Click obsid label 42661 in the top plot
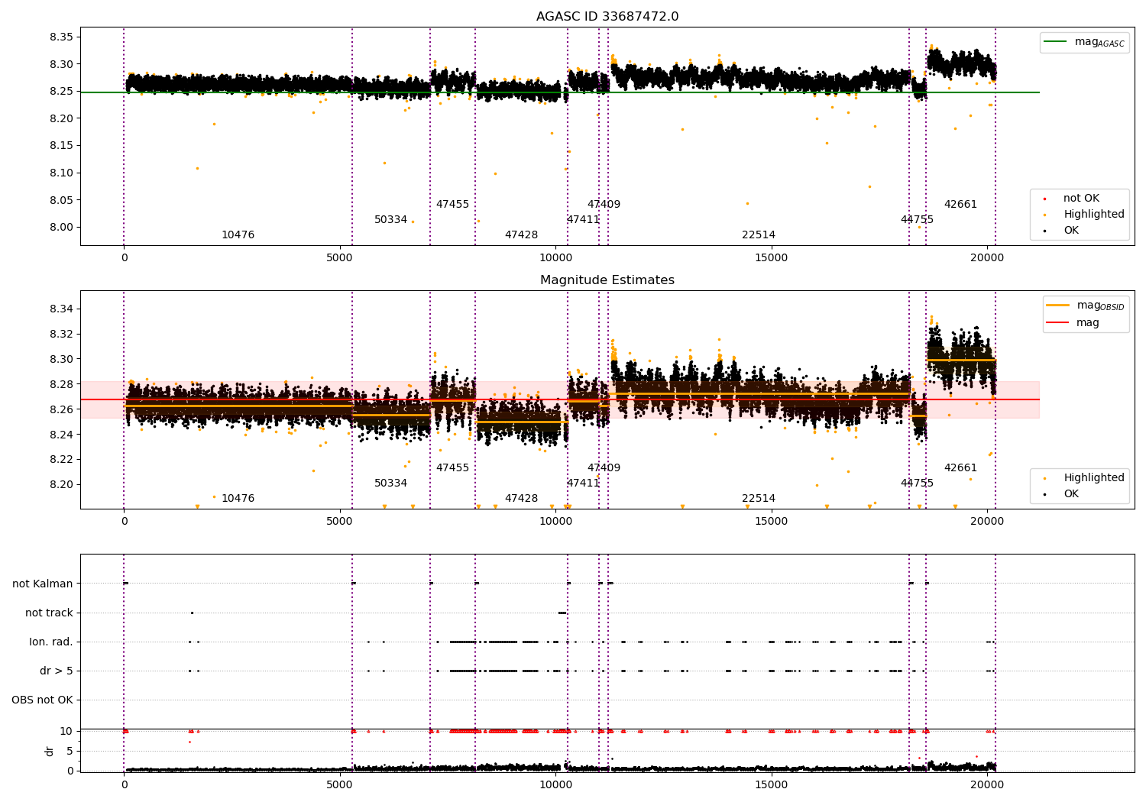The image size is (1146, 802). click(x=960, y=205)
